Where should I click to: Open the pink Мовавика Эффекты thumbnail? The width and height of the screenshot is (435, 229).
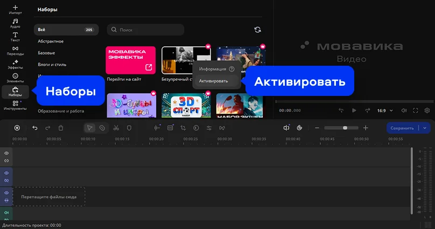131,60
